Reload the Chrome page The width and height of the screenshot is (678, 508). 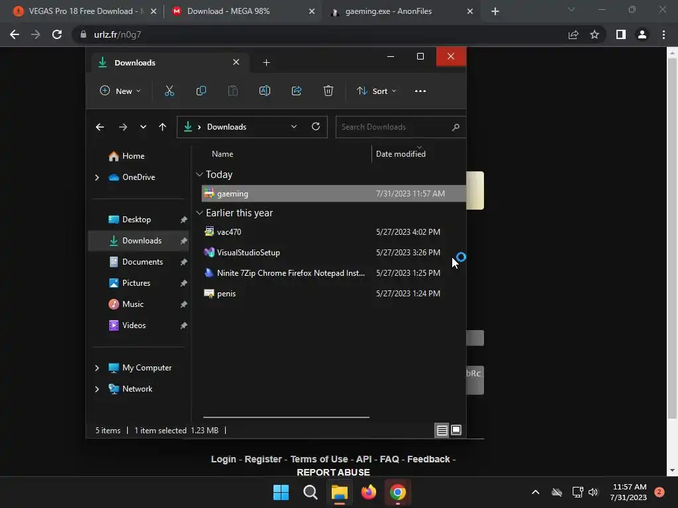pos(57,34)
